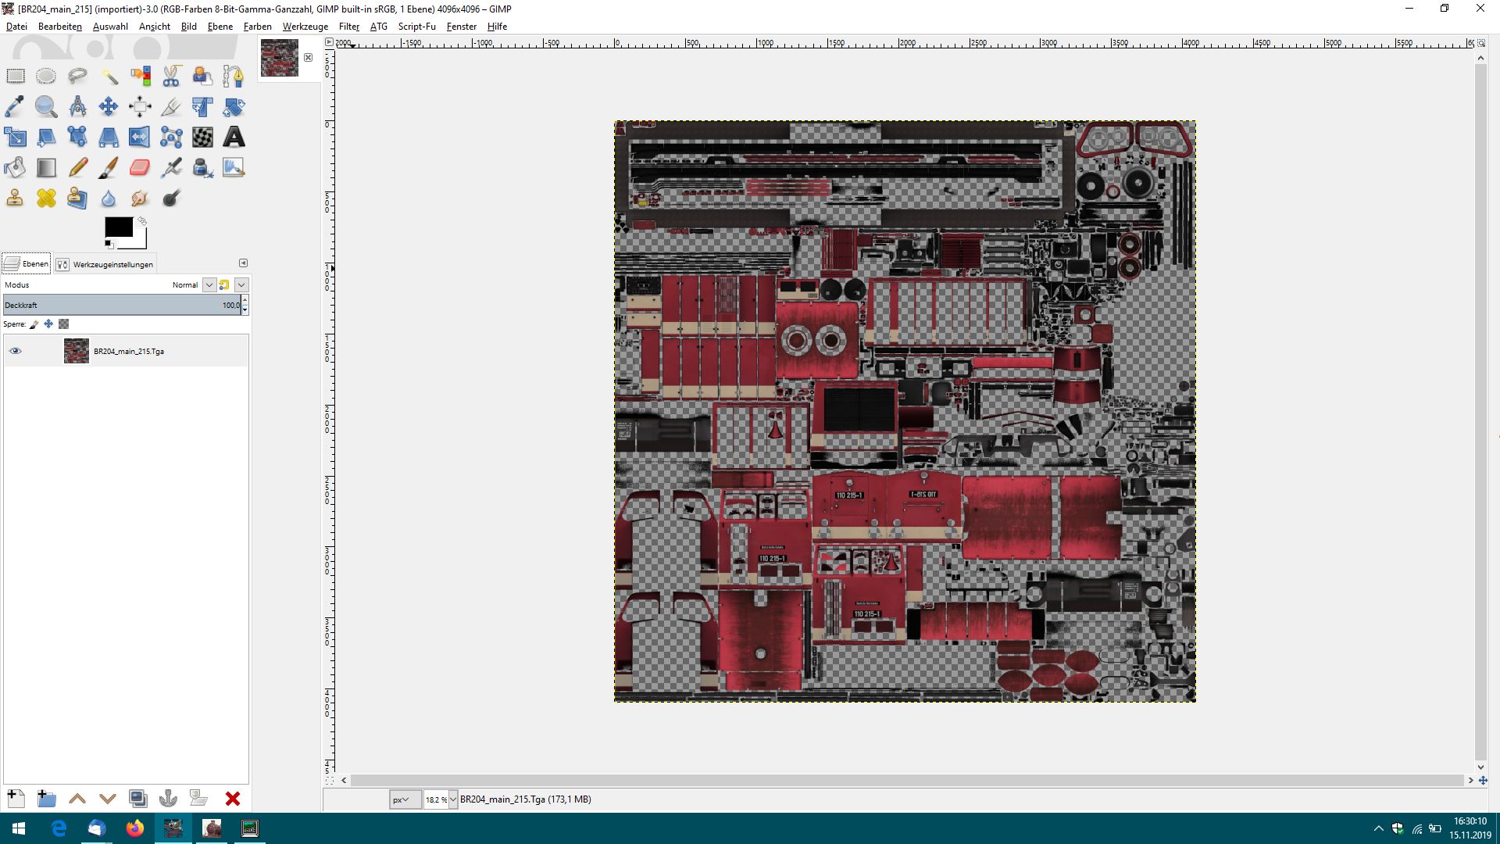Viewport: 1500px width, 844px height.
Task: Select the Eraser tool
Action: click(140, 167)
